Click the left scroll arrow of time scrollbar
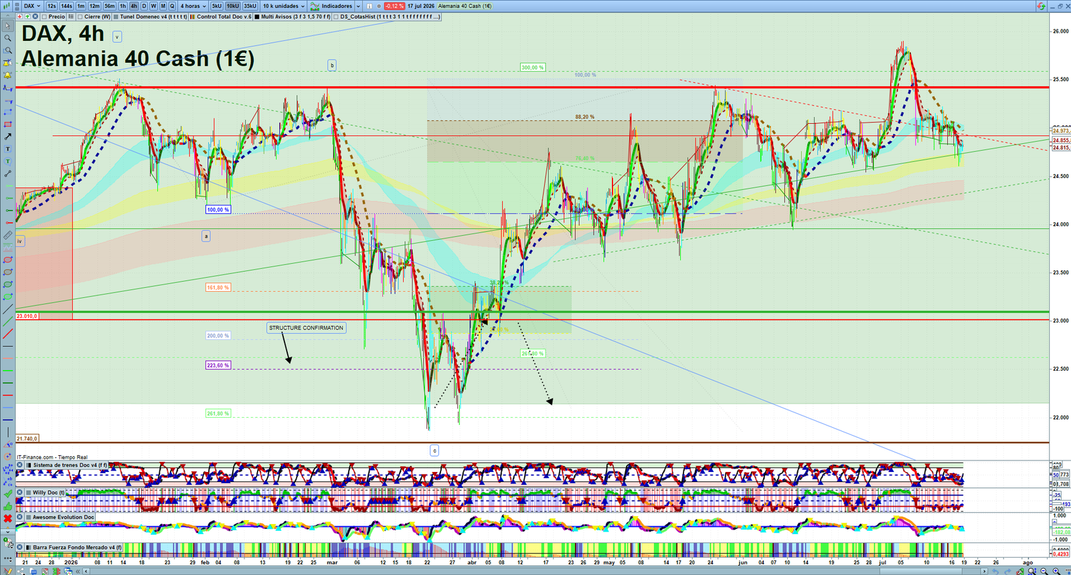1071x575 pixels. point(86,571)
